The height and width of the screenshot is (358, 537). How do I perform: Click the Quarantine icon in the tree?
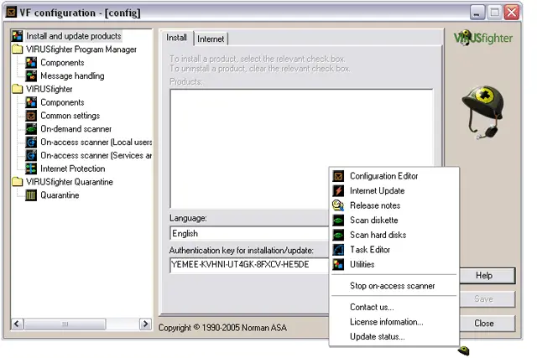click(32, 195)
